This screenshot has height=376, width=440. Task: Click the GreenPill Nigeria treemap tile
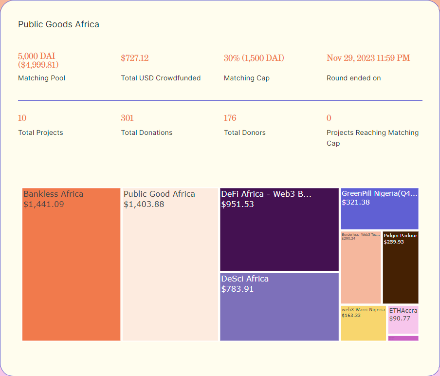click(379, 209)
